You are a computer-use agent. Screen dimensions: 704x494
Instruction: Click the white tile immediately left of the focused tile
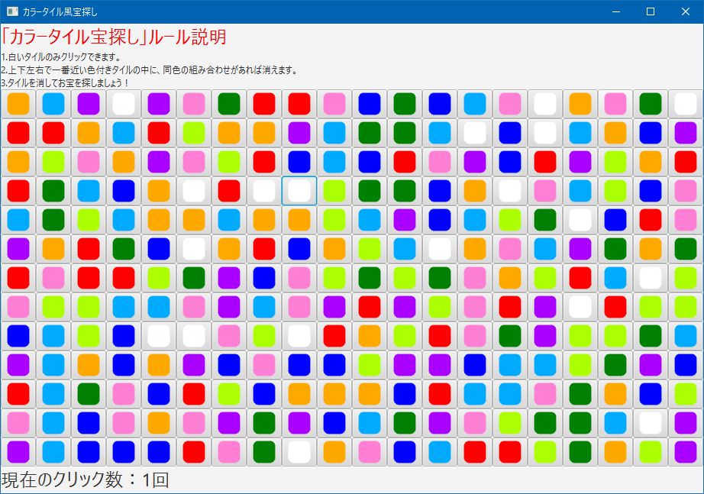[x=264, y=190]
